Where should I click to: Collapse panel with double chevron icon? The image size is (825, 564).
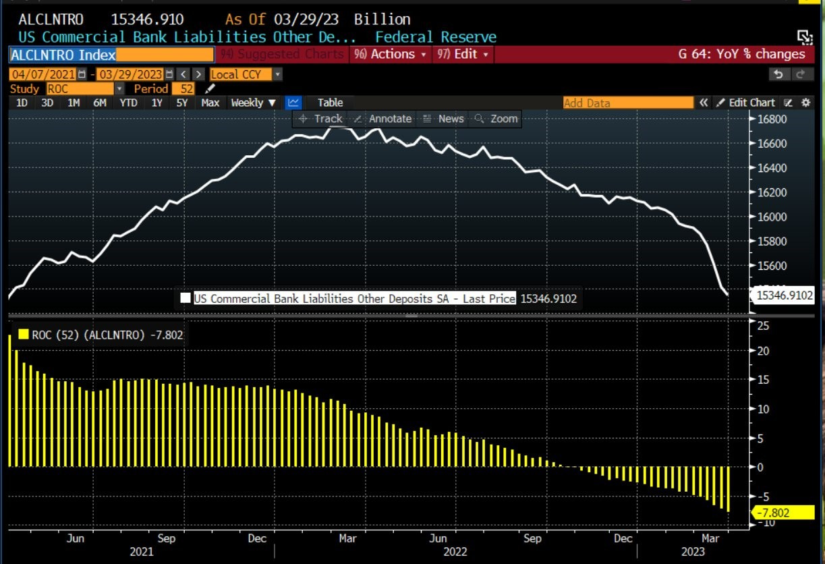pos(704,103)
